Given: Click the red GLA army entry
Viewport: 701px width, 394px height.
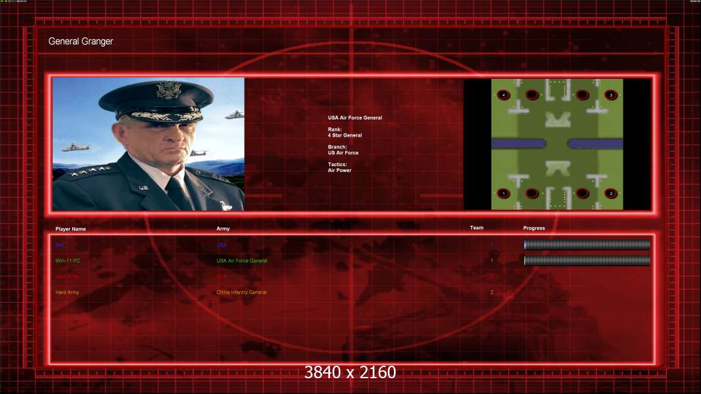Looking at the screenshot, I should pos(222,276).
